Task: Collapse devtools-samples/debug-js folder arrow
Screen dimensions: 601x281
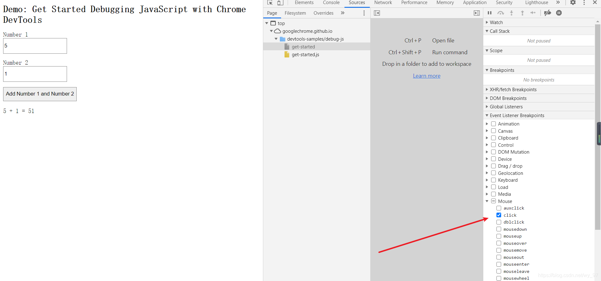Action: 276,39
